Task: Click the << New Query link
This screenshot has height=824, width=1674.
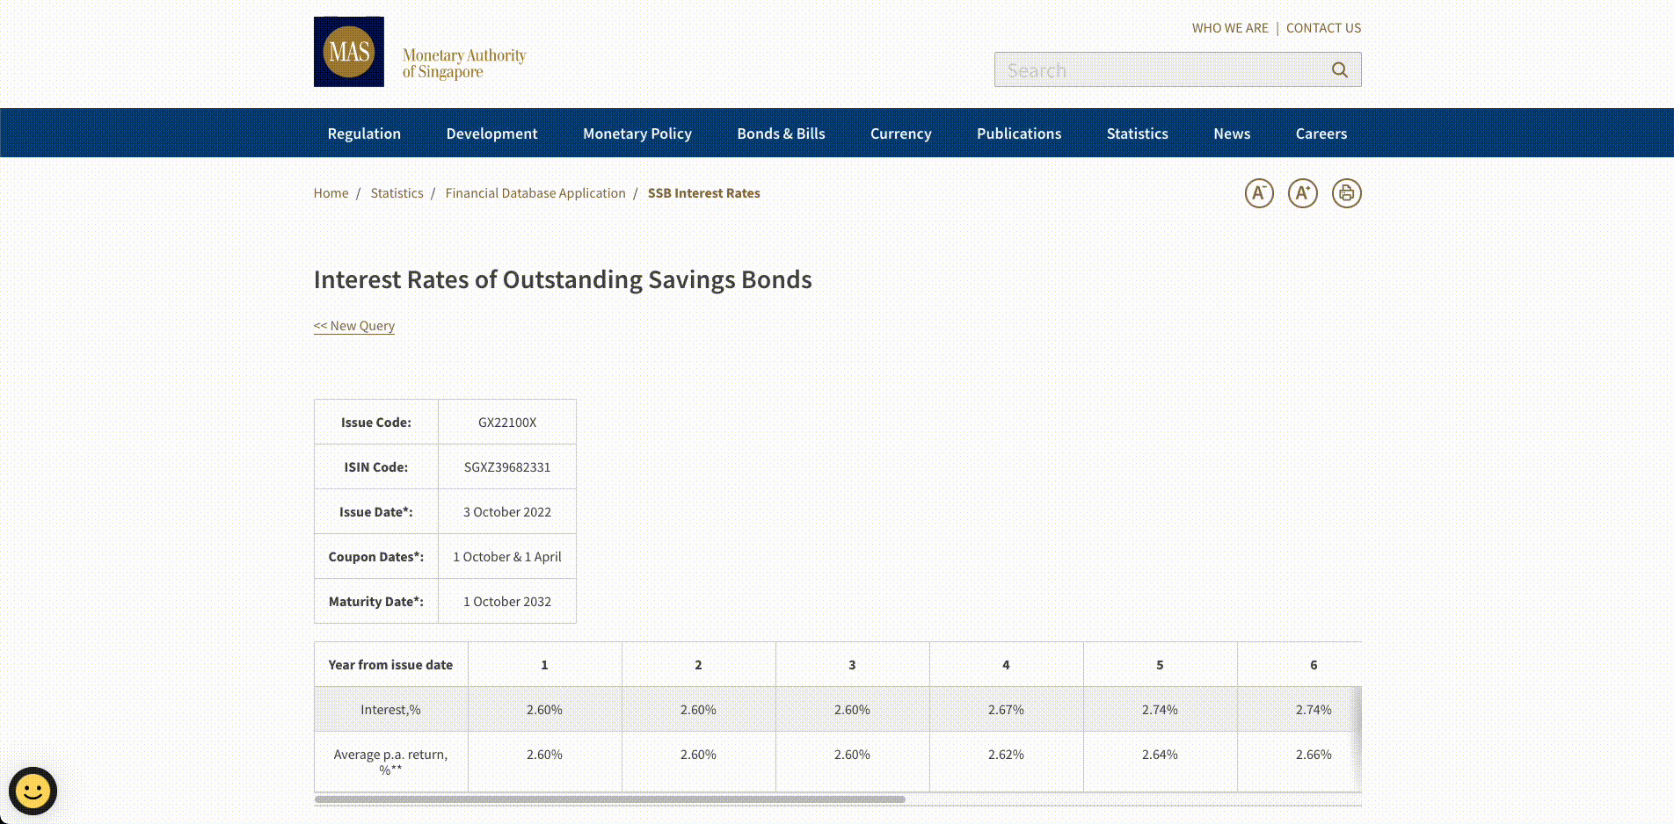Action: (354, 326)
